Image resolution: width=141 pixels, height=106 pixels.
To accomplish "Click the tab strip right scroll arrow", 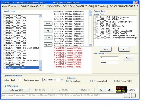I will [137, 6].
